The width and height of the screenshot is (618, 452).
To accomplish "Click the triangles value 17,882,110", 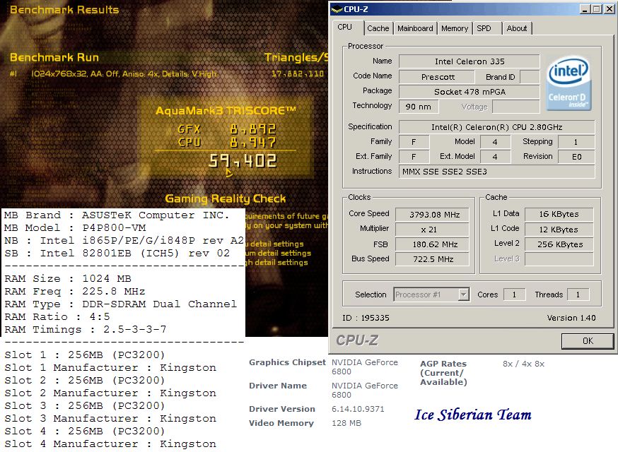I will (x=298, y=73).
